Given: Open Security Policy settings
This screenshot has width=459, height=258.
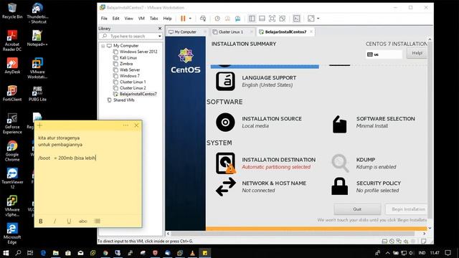Looking at the screenshot, I should click(x=366, y=186).
